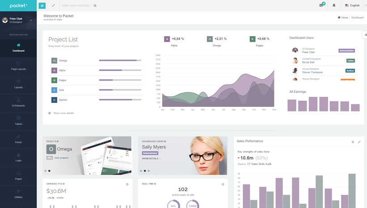Expand the Peter Clark profile dropdown
367x208 pixels.
click(31, 20)
